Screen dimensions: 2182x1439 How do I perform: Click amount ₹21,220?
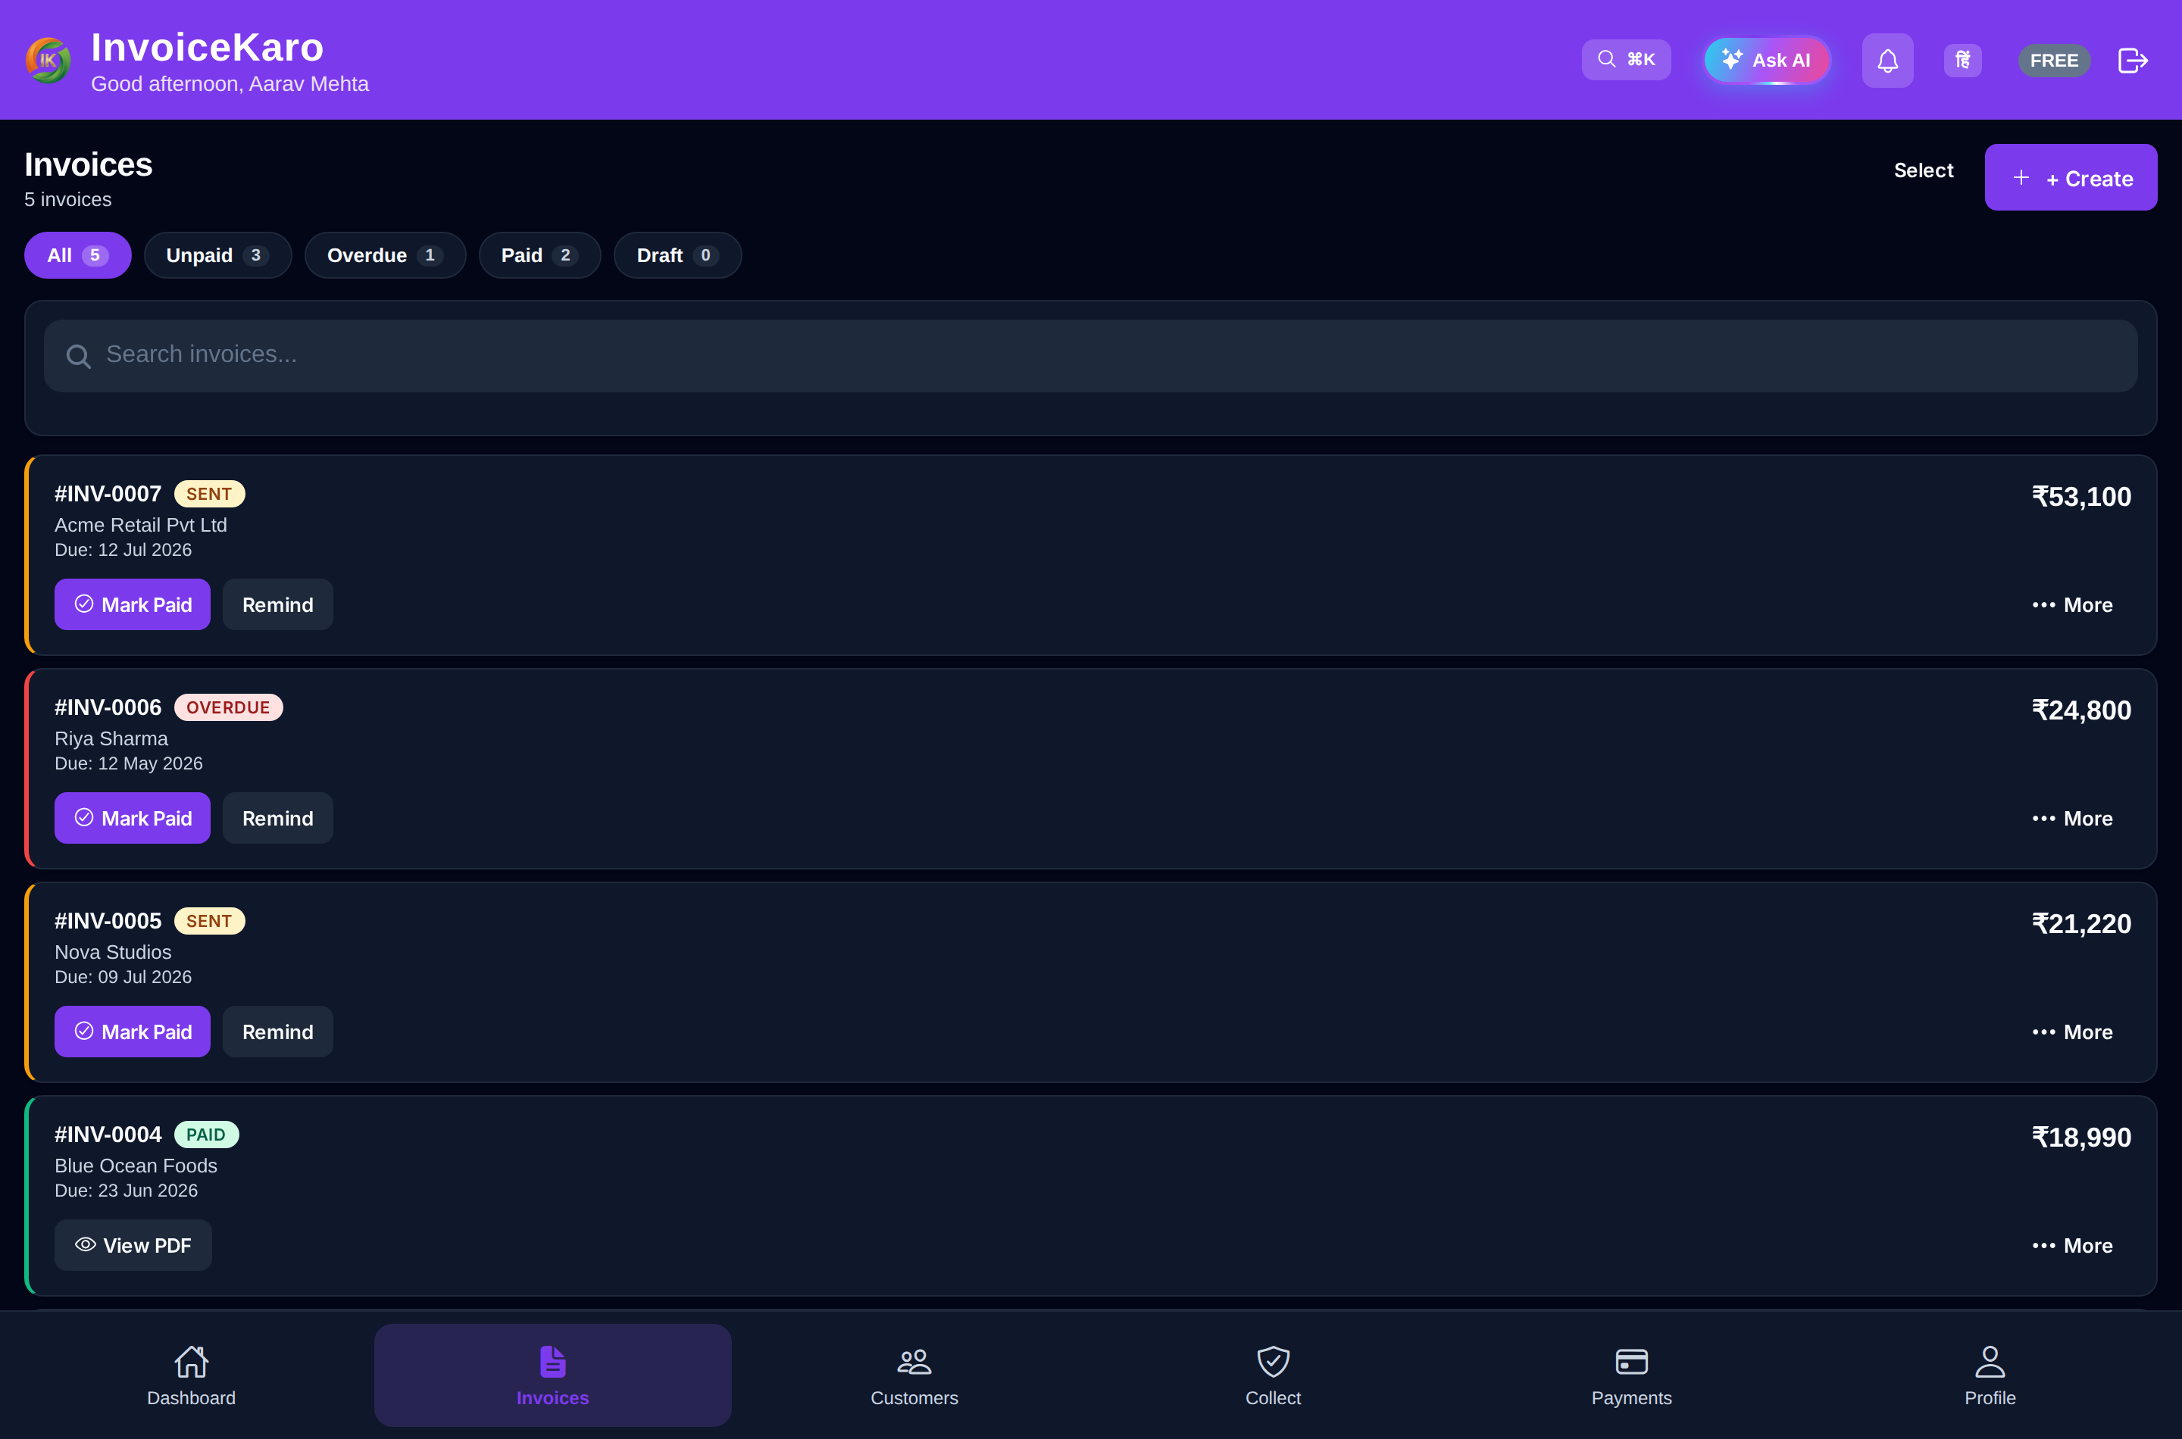click(x=2081, y=924)
